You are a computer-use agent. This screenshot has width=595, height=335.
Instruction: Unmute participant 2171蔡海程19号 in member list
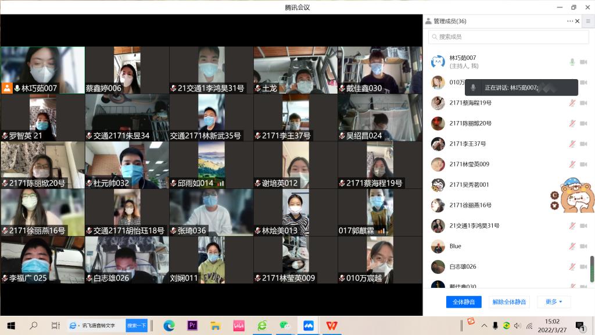click(572, 103)
